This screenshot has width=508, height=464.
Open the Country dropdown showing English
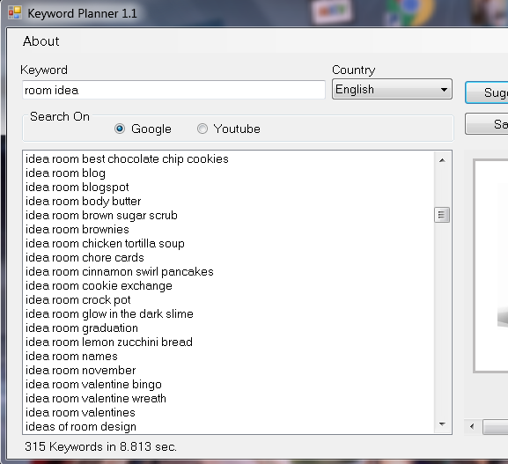[x=392, y=89]
